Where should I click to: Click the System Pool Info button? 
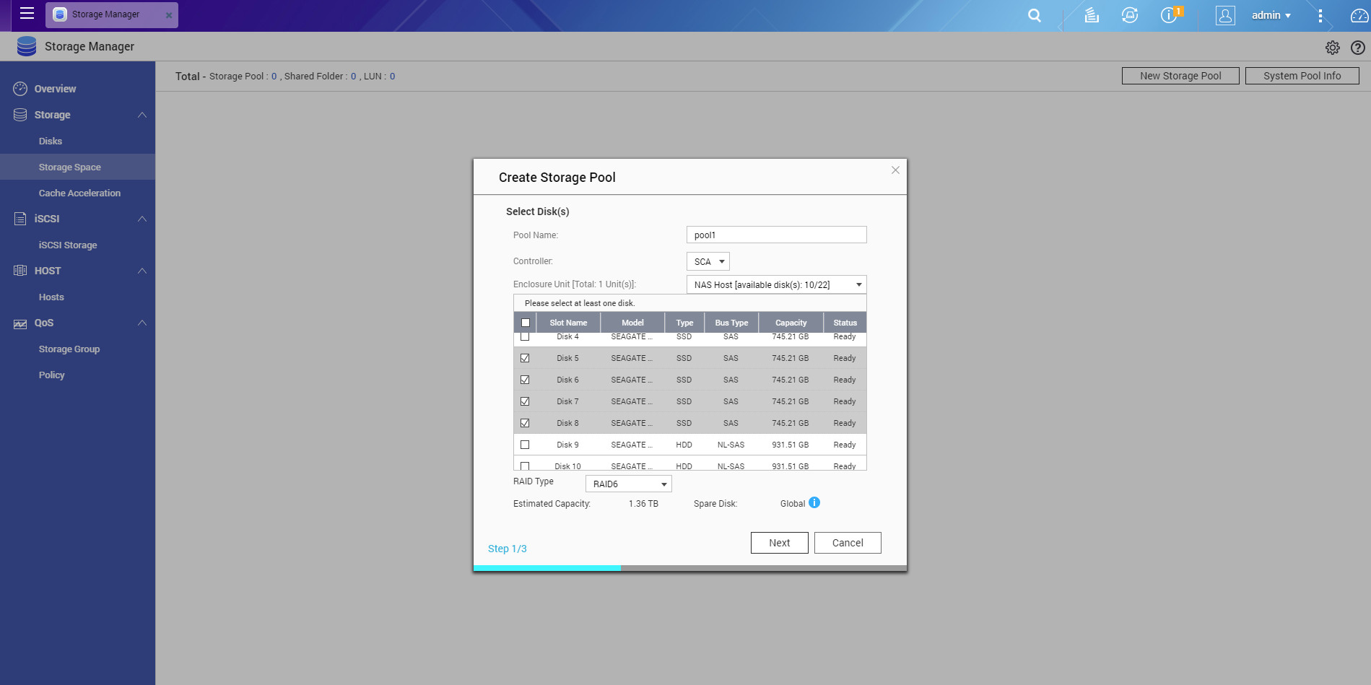pyautogui.click(x=1302, y=76)
